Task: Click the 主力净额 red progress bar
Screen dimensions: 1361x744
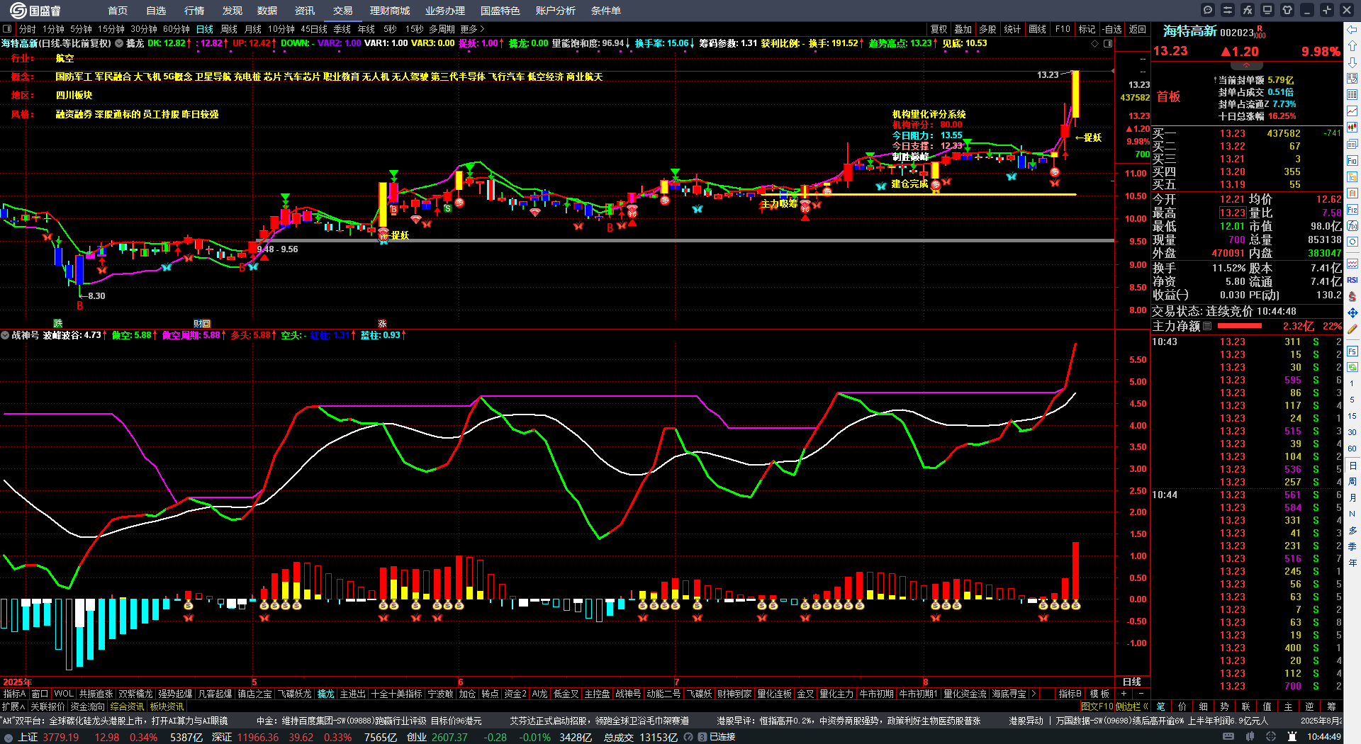Action: click(x=1240, y=326)
